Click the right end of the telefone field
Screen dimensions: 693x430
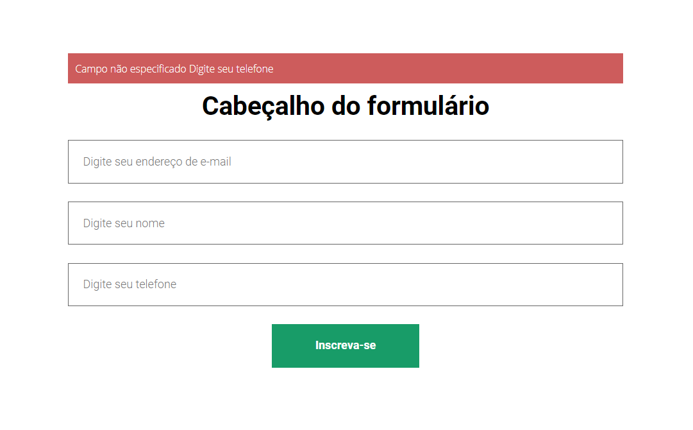click(x=603, y=284)
